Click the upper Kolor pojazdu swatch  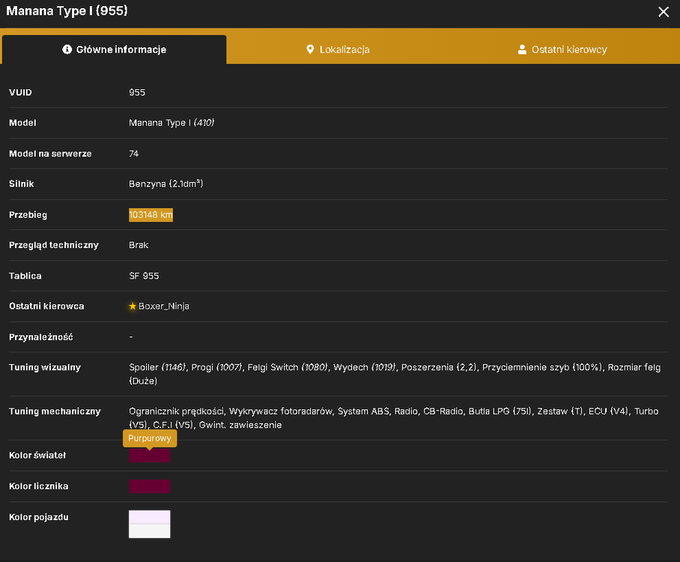click(x=149, y=517)
